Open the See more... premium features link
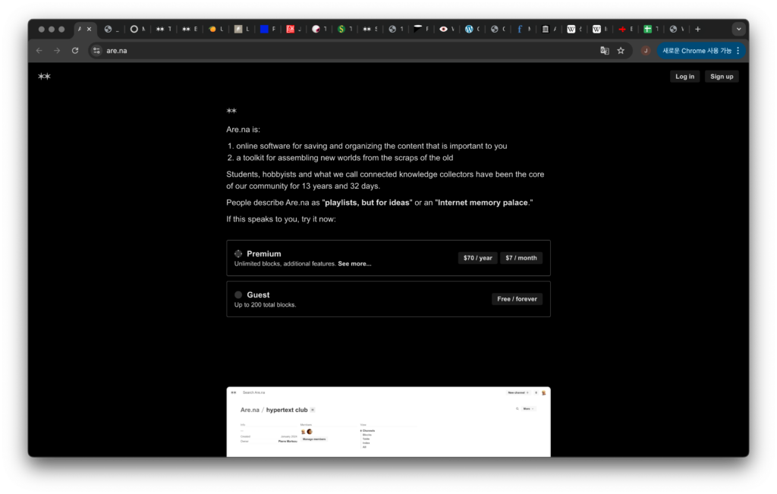This screenshot has height=494, width=777. (354, 264)
